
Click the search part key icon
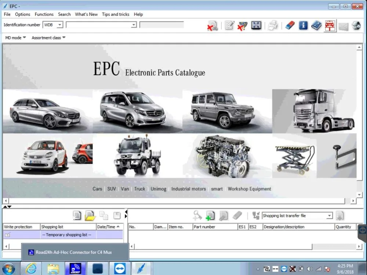(x=197, y=216)
